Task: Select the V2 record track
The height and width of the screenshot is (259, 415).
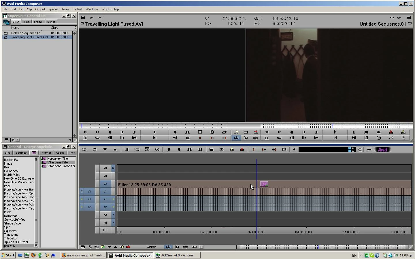Action: pyautogui.click(x=105, y=184)
